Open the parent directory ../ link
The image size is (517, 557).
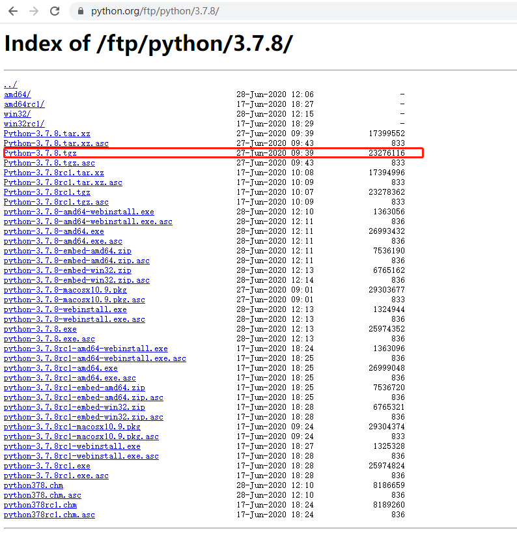coord(10,85)
